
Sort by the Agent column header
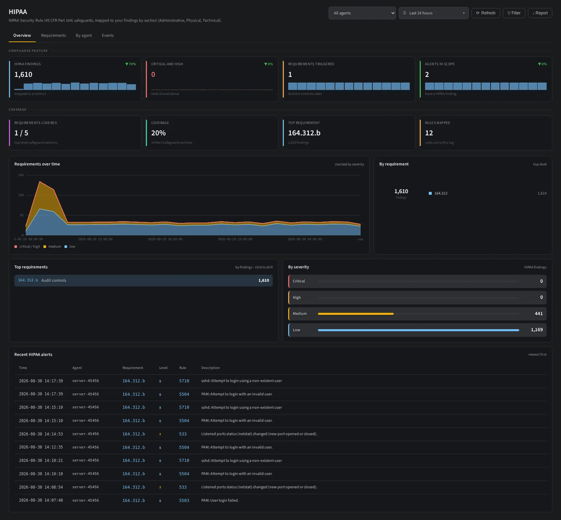77,368
